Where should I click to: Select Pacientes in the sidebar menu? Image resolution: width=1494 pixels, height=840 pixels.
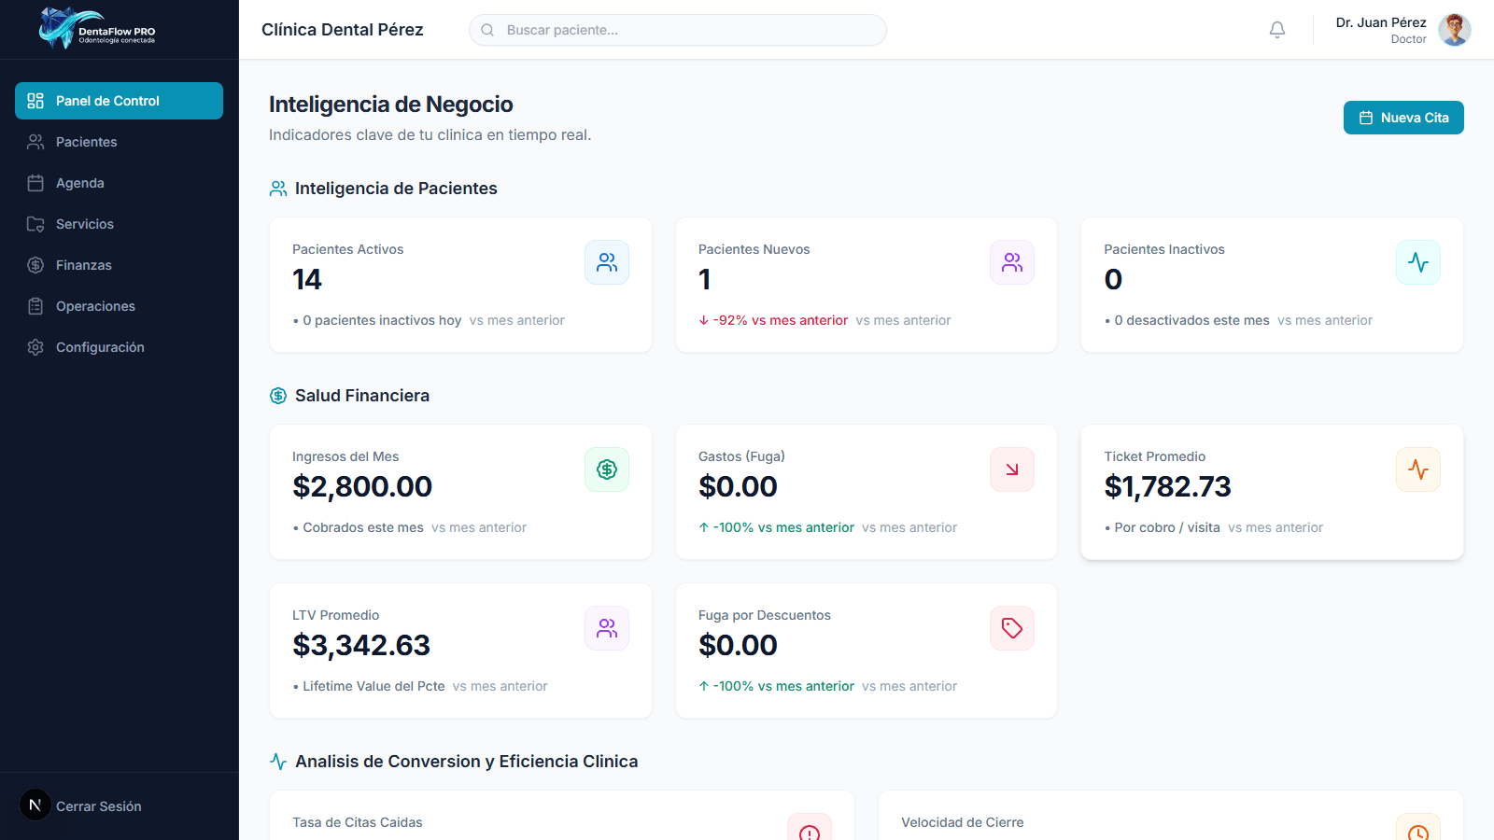point(85,142)
